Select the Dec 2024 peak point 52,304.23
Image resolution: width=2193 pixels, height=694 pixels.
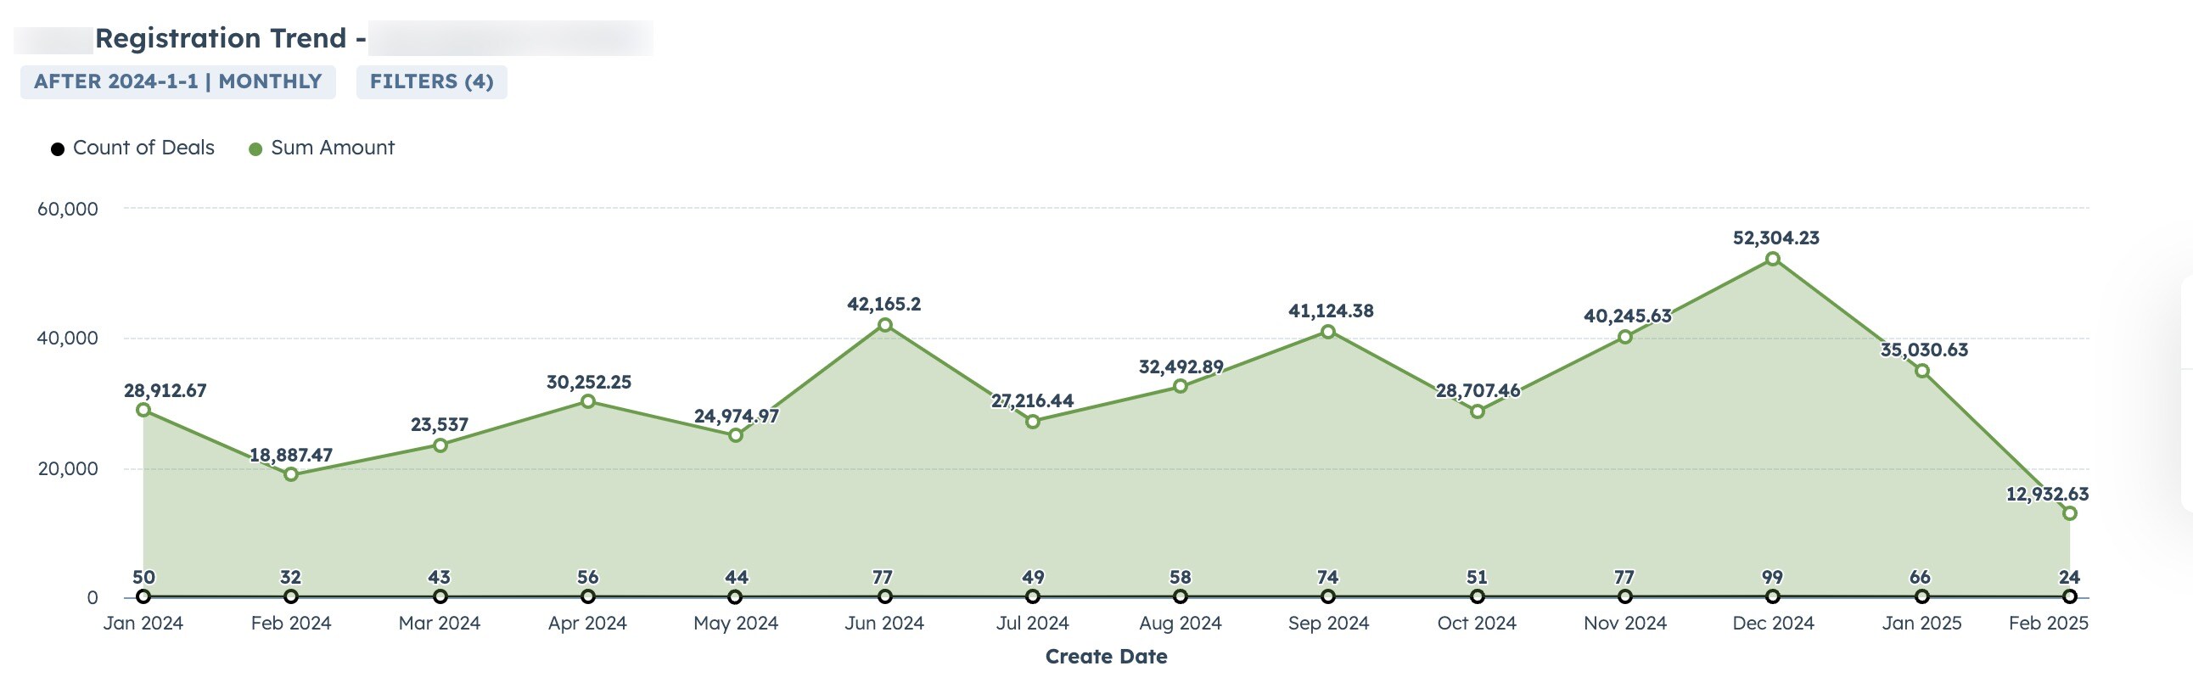tap(1772, 259)
